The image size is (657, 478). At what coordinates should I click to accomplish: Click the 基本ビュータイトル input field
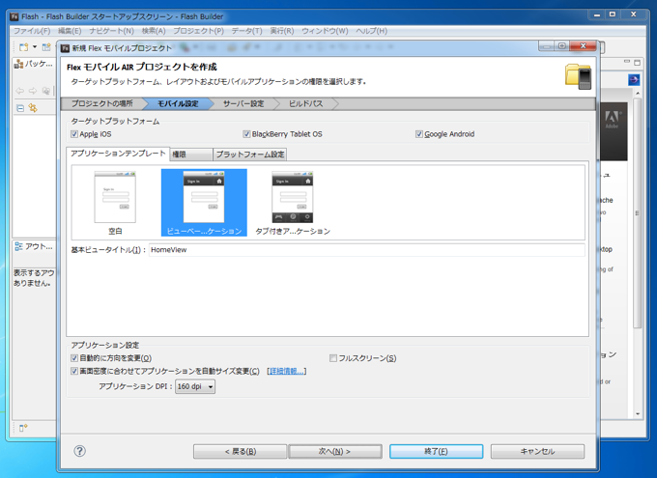point(366,250)
